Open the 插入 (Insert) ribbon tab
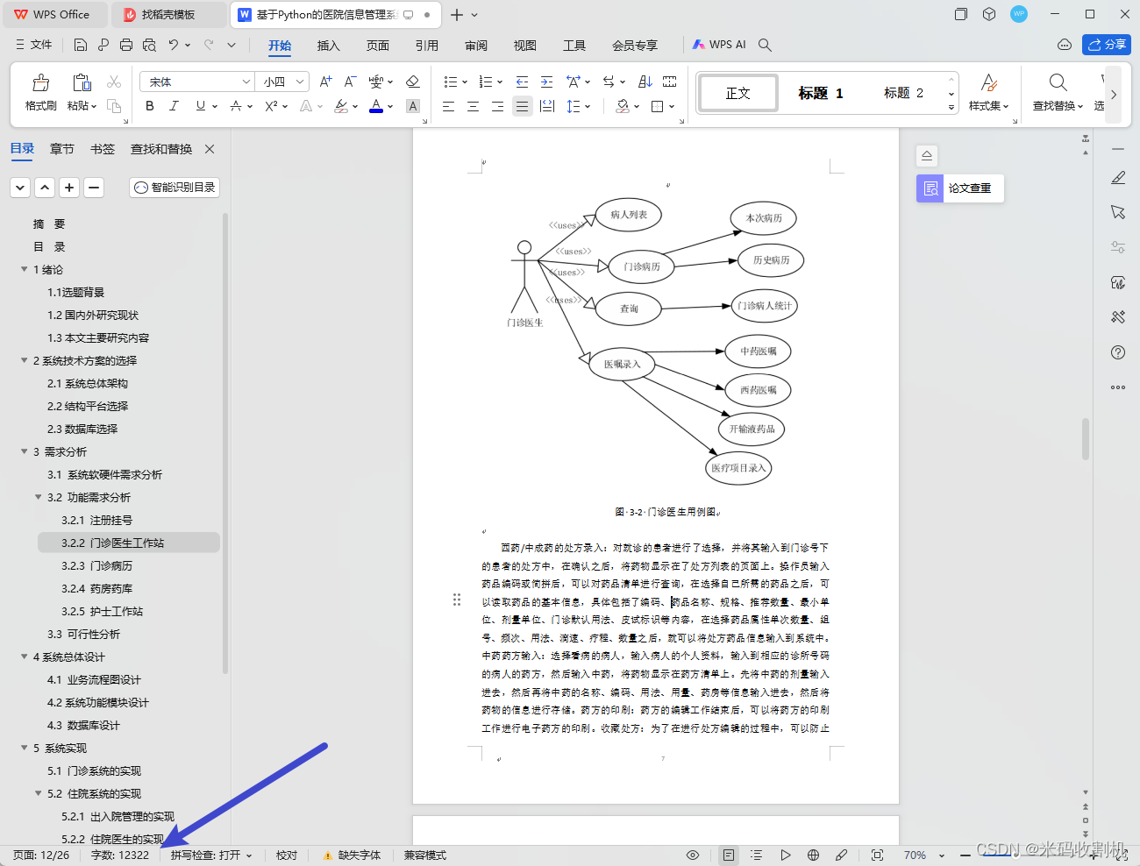Screen dimensions: 1140x866 coord(328,46)
